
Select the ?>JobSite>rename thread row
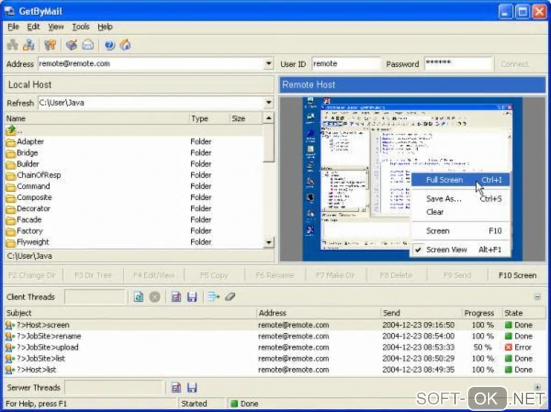[x=275, y=336]
